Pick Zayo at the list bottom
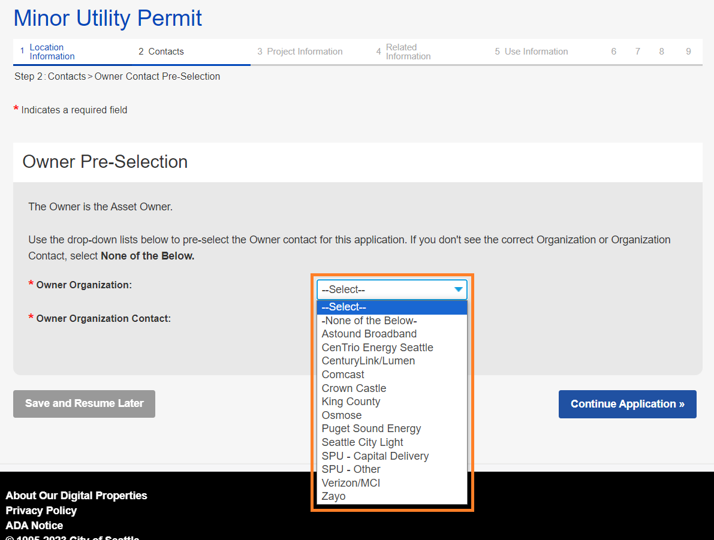The width and height of the screenshot is (714, 540). (x=333, y=496)
